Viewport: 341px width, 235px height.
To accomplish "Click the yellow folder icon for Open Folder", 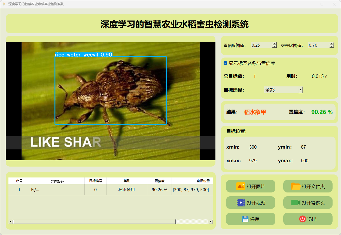I will [x=296, y=186].
